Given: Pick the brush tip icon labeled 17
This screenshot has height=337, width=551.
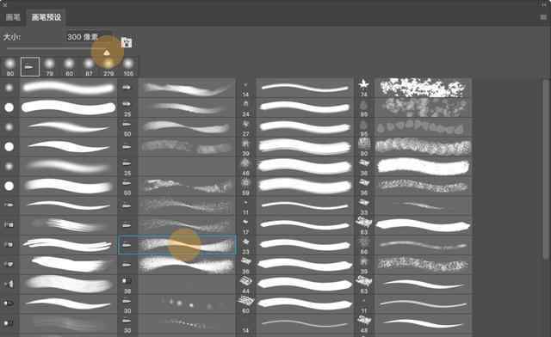Looking at the screenshot, I should [245, 226].
